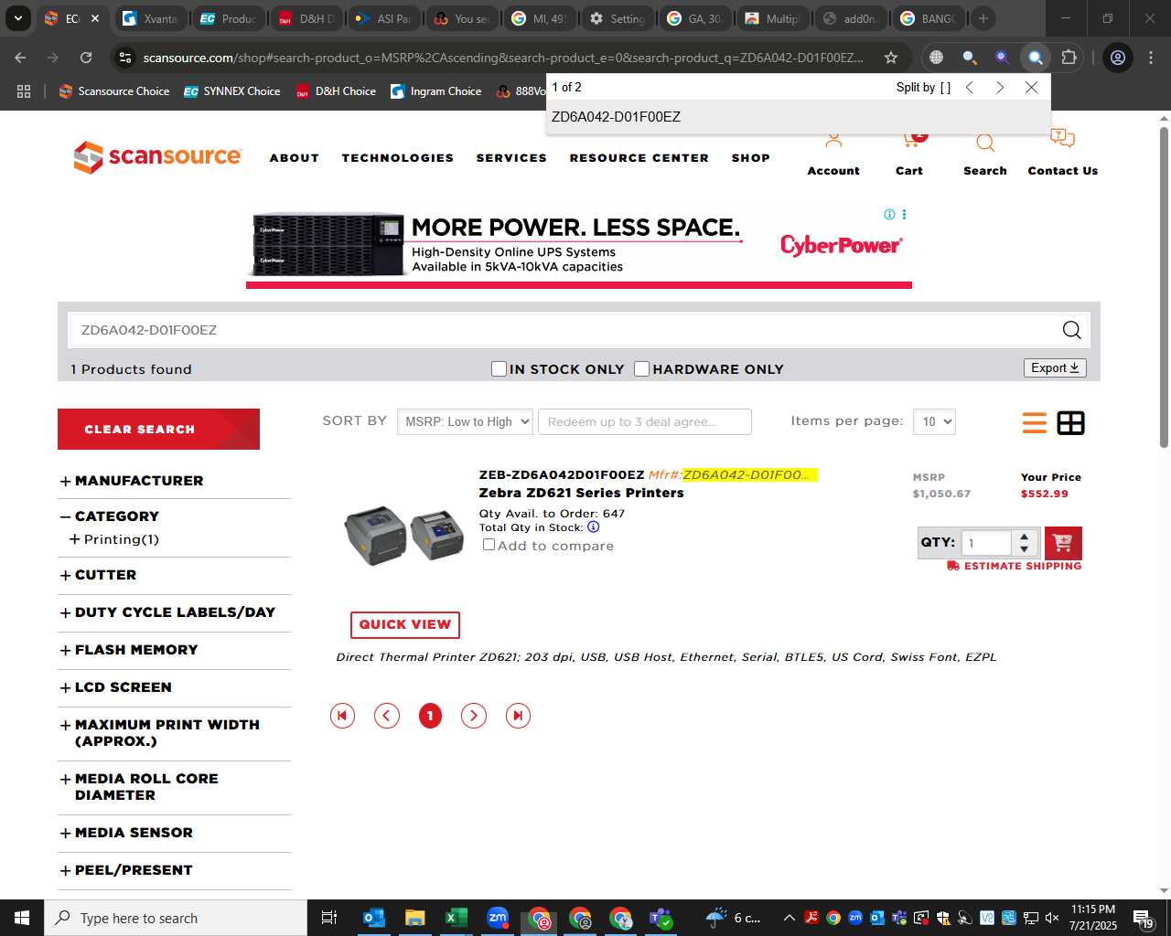Open the Contact Us chat icon
Image resolution: width=1171 pixels, height=936 pixels.
(1062, 139)
